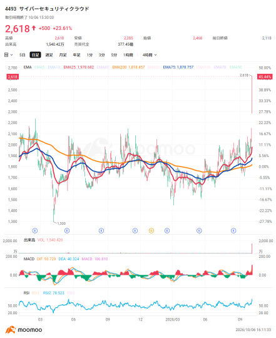Click the 2,618 high annotation near candle
This screenshot has width=276, height=338.
click(x=244, y=75)
